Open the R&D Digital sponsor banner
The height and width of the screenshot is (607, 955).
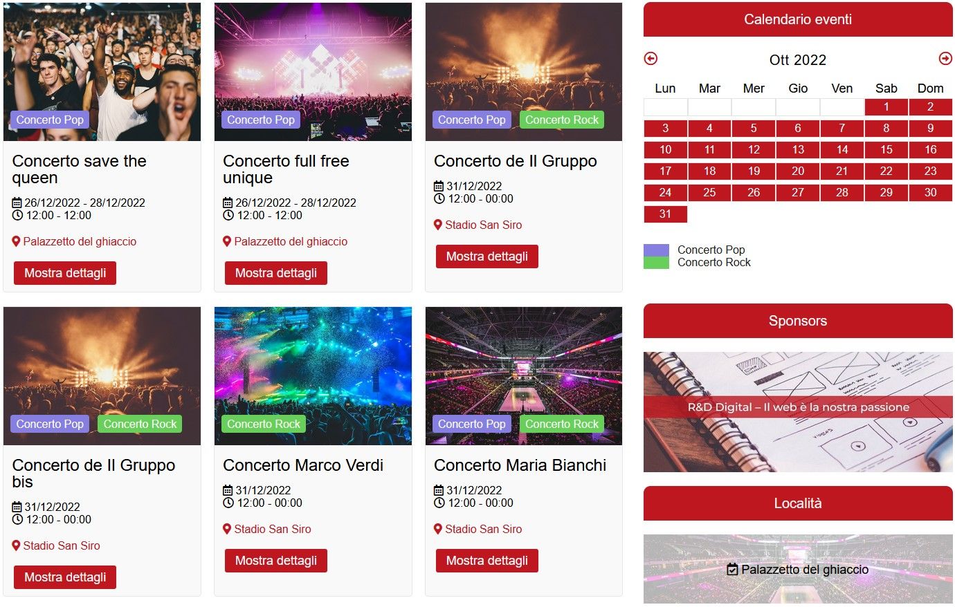click(x=798, y=412)
